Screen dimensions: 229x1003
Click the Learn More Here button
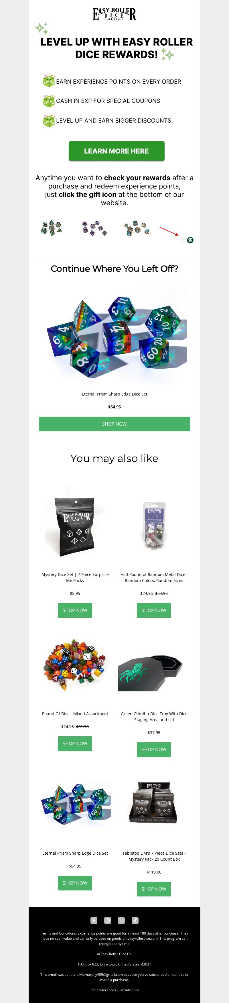click(117, 151)
